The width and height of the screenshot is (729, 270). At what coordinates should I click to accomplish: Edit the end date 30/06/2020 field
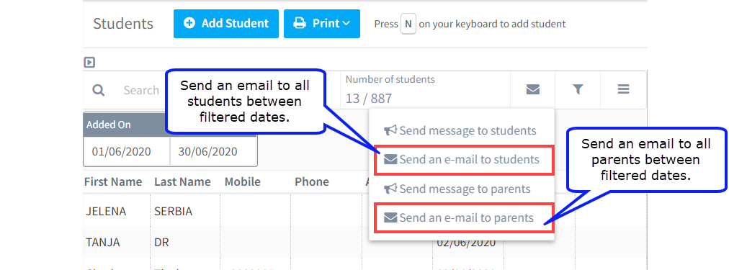pyautogui.click(x=213, y=151)
